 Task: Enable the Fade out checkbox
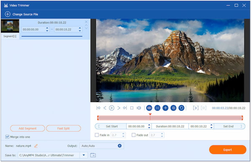click(133, 135)
